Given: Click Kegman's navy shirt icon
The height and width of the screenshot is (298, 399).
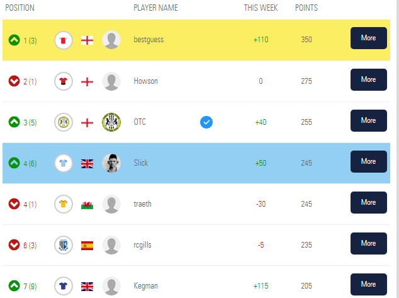Looking at the screenshot, I should point(64,286).
